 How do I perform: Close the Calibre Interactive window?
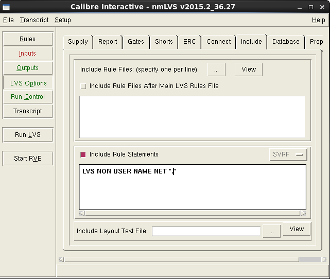(322, 7)
